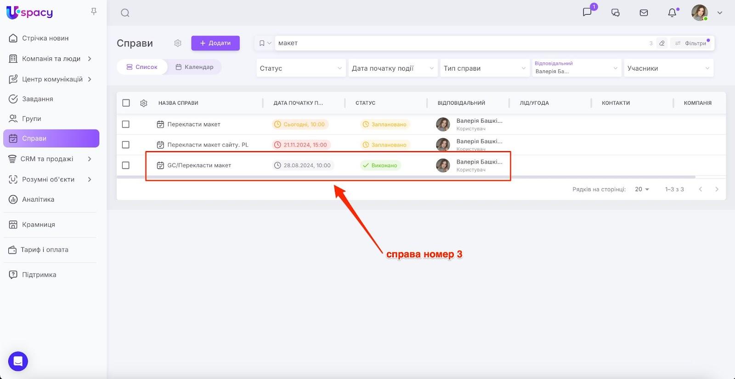Open Справи in sidebar
Screen dimensions: 735x379
51,138
